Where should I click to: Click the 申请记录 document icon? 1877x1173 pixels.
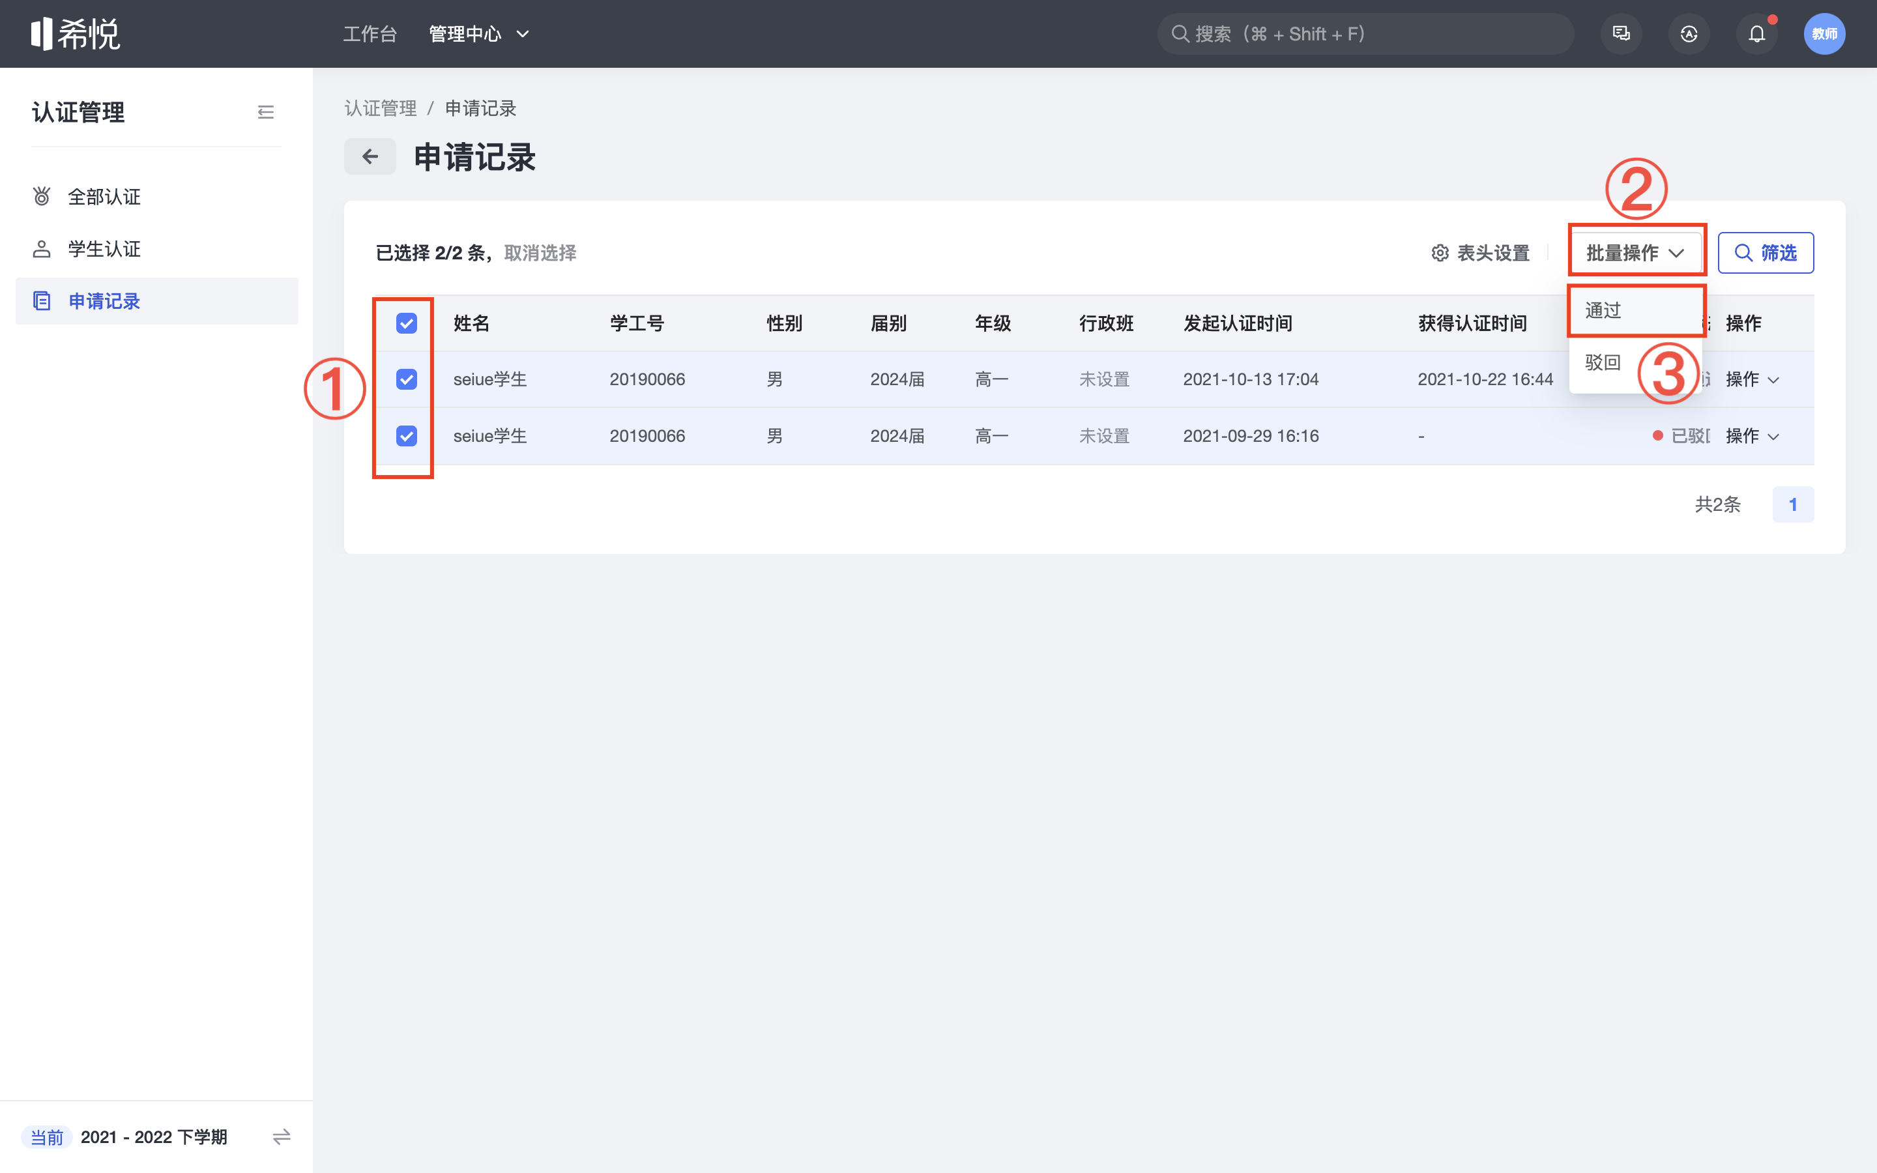tap(42, 301)
